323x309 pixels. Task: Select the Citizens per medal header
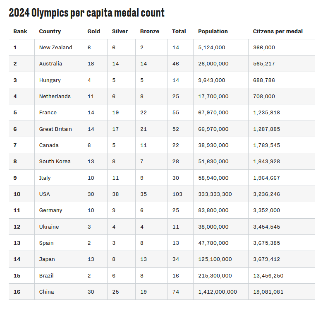pyautogui.click(x=278, y=31)
